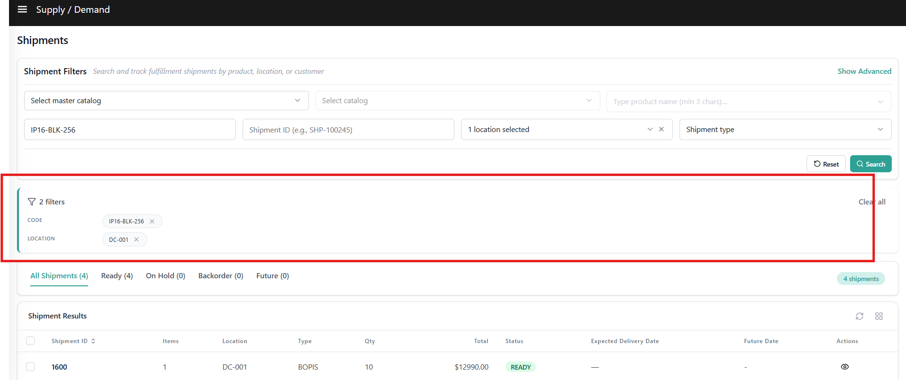906x380 pixels.
Task: Click the filter funnel icon next to 2 filters
Action: [x=32, y=202]
